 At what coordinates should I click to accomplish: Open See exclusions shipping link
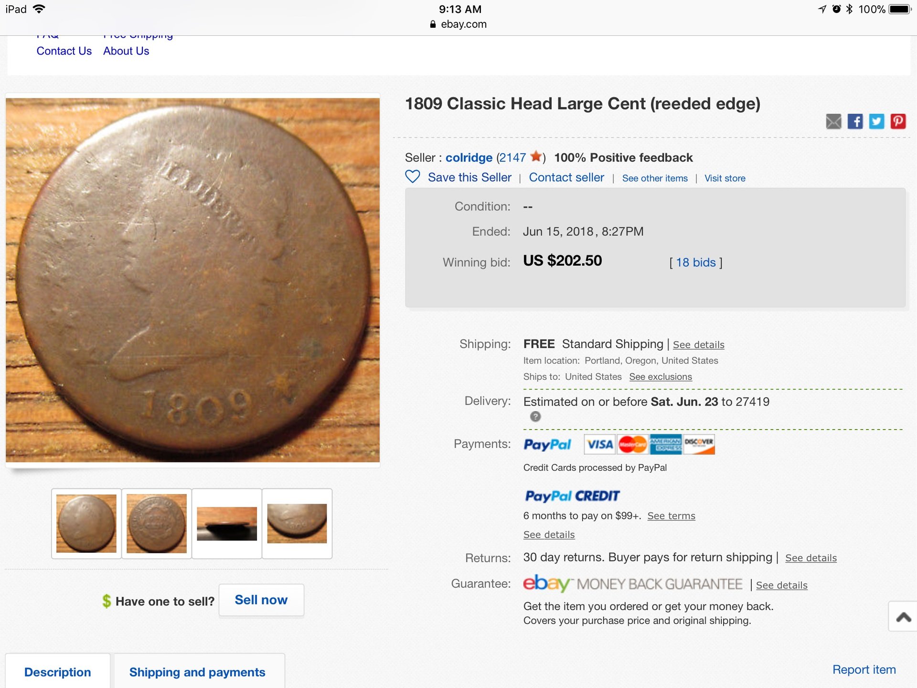(x=661, y=376)
